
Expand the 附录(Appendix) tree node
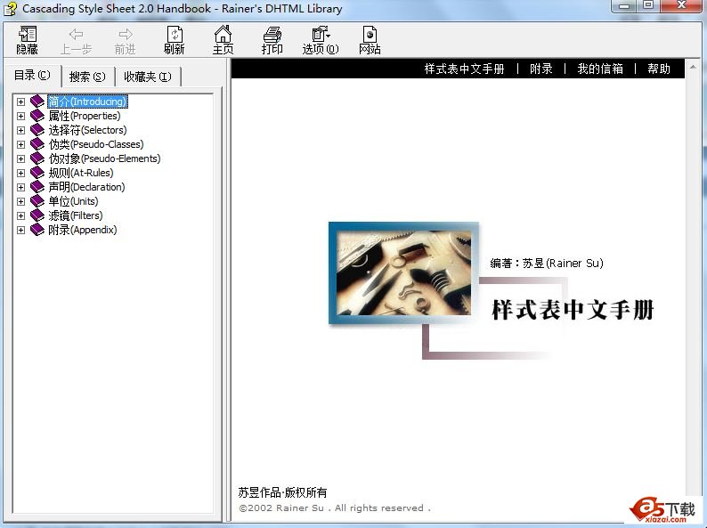(x=20, y=231)
